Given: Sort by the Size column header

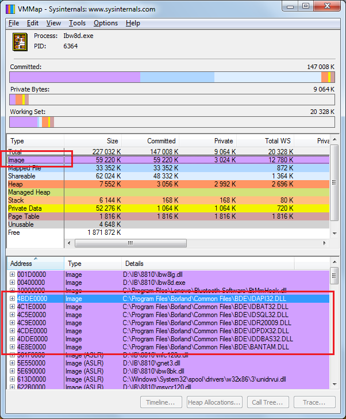Looking at the screenshot, I should click(x=93, y=141).
